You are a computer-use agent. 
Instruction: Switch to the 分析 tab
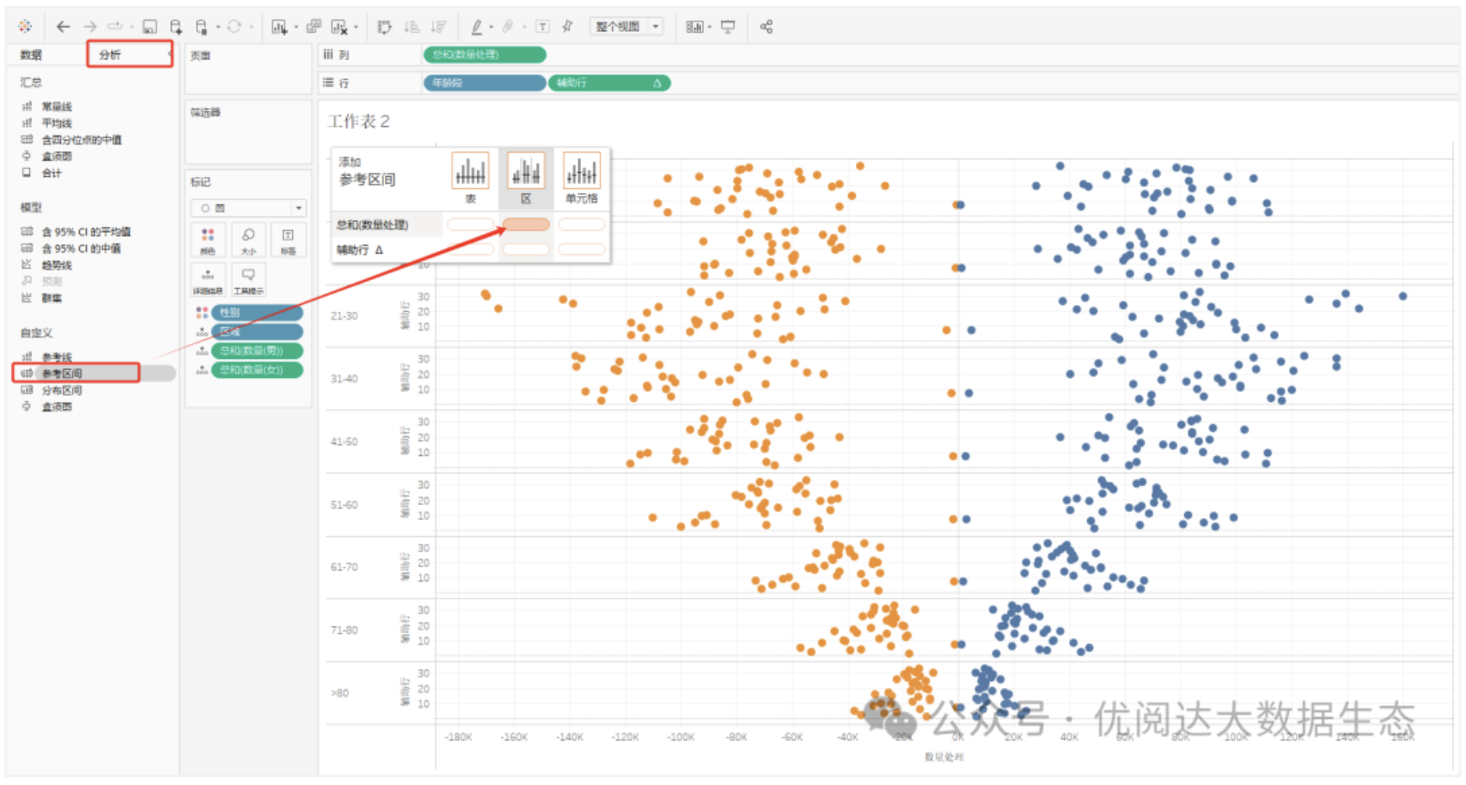(129, 54)
